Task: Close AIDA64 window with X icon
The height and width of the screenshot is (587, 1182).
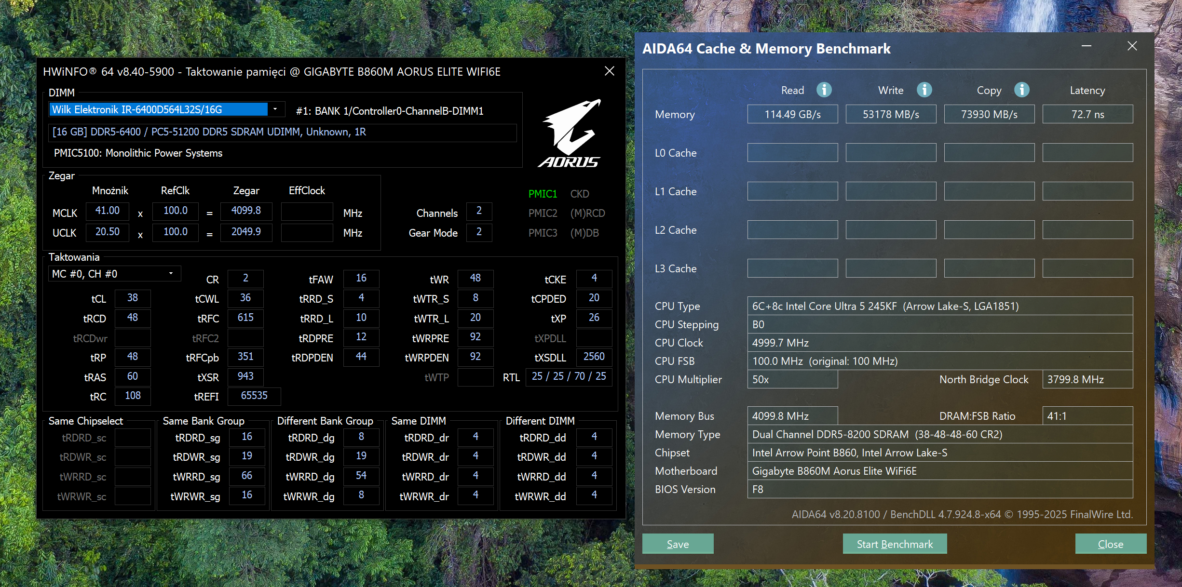Action: pyautogui.click(x=1132, y=46)
